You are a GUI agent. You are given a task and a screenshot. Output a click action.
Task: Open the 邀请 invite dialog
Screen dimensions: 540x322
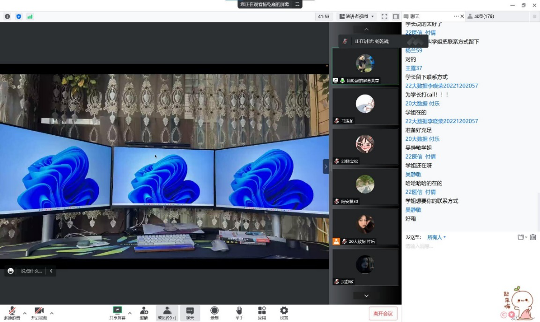144,313
